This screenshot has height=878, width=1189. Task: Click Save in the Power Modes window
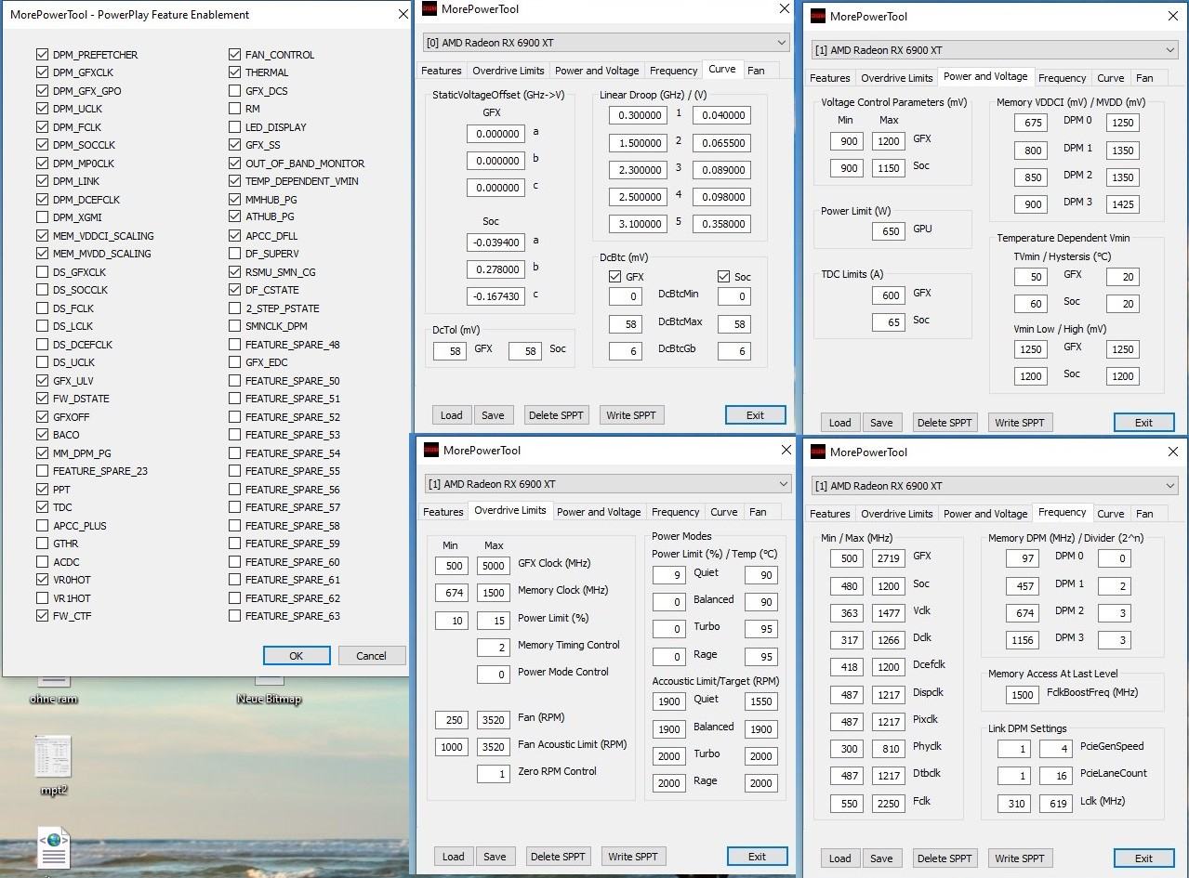point(495,857)
